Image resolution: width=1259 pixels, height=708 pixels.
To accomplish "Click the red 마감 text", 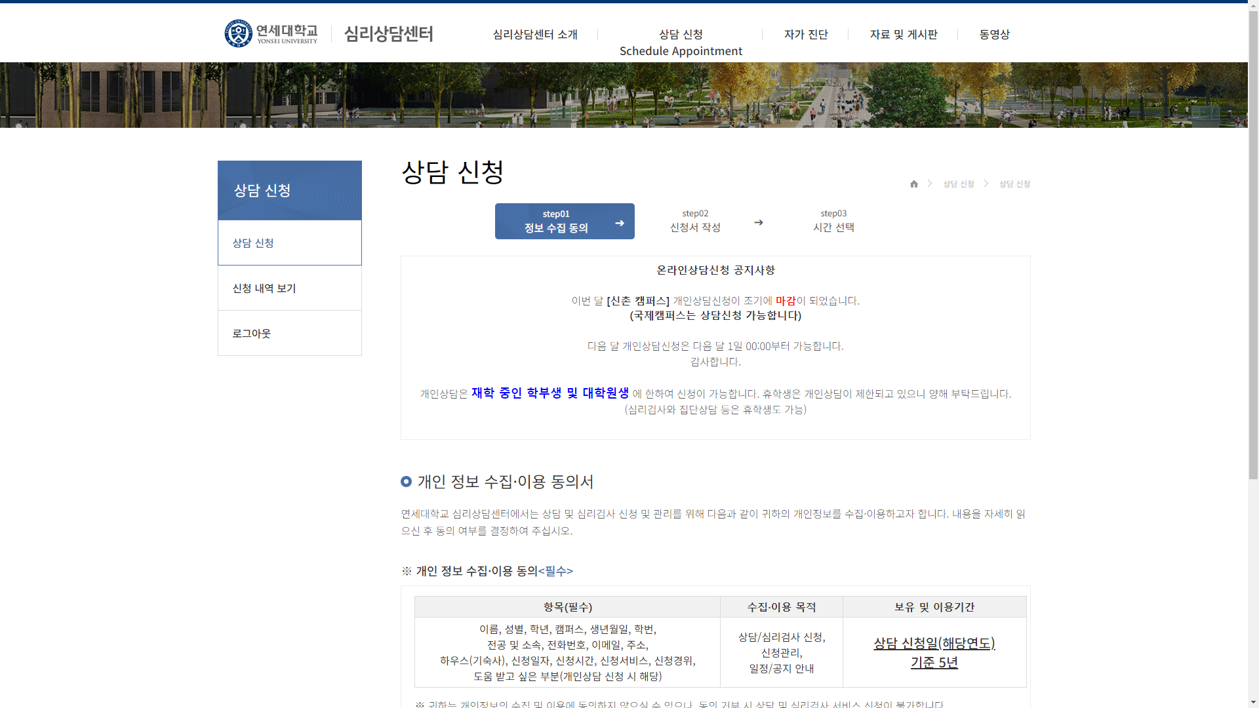I will tap(786, 301).
